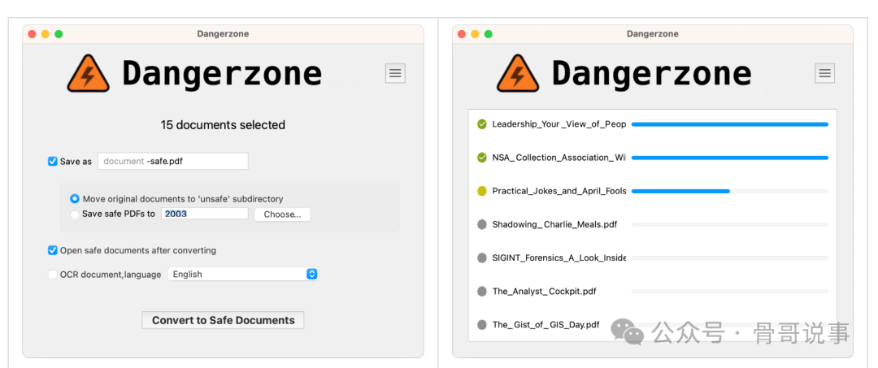This screenshot has width=878, height=368.
Task: Click yellow status dot for Practical_Jokes document
Action: click(x=481, y=191)
